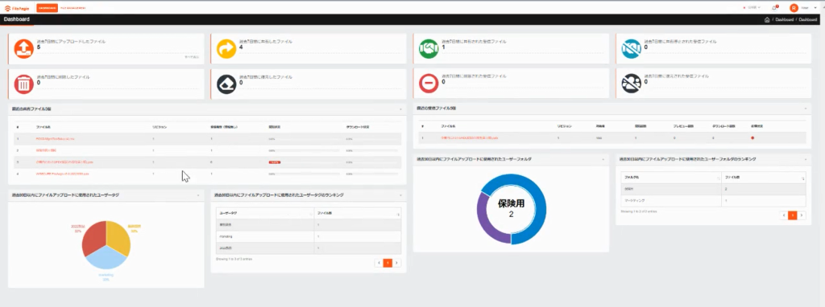Viewport: 825px width, 307px height.
Task: Click the red trash can icon
Action: 23,84
